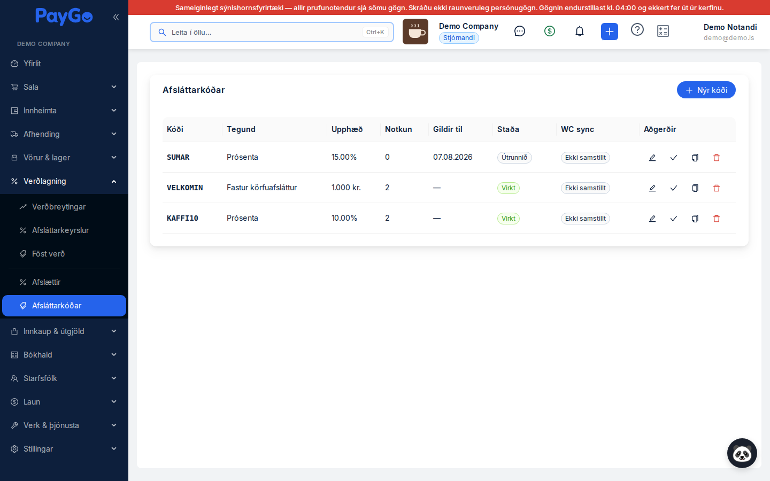Edit the VELKOMIN discount code

tap(652, 188)
